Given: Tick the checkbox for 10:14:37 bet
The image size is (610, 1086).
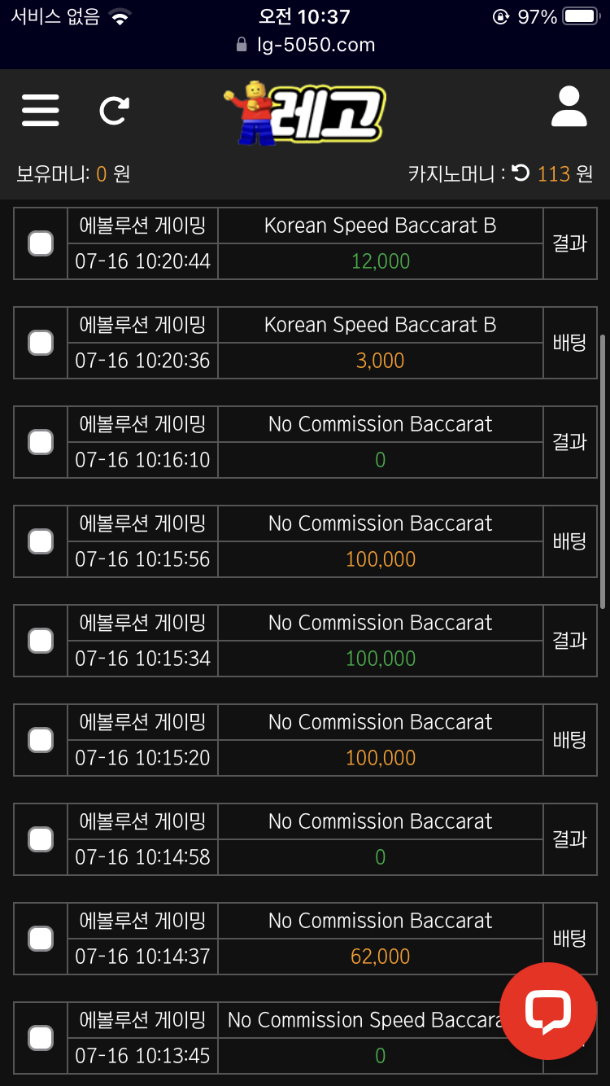Looking at the screenshot, I should coord(41,939).
